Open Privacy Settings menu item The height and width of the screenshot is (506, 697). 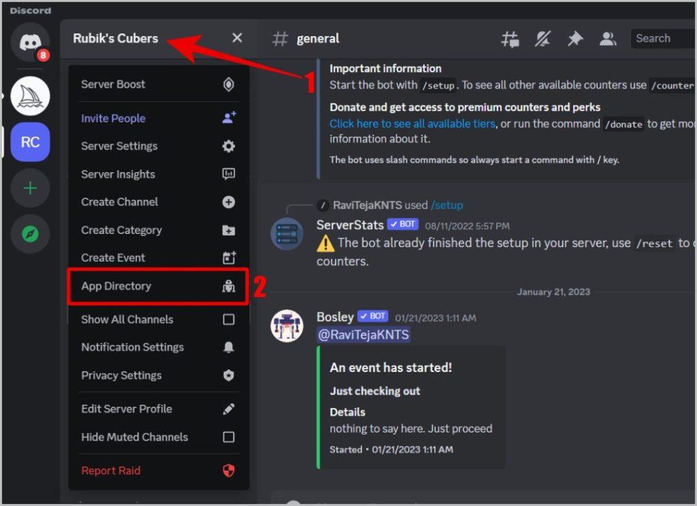coord(159,375)
